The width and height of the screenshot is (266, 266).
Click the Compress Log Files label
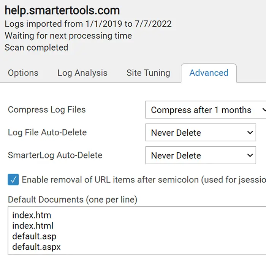47,109
